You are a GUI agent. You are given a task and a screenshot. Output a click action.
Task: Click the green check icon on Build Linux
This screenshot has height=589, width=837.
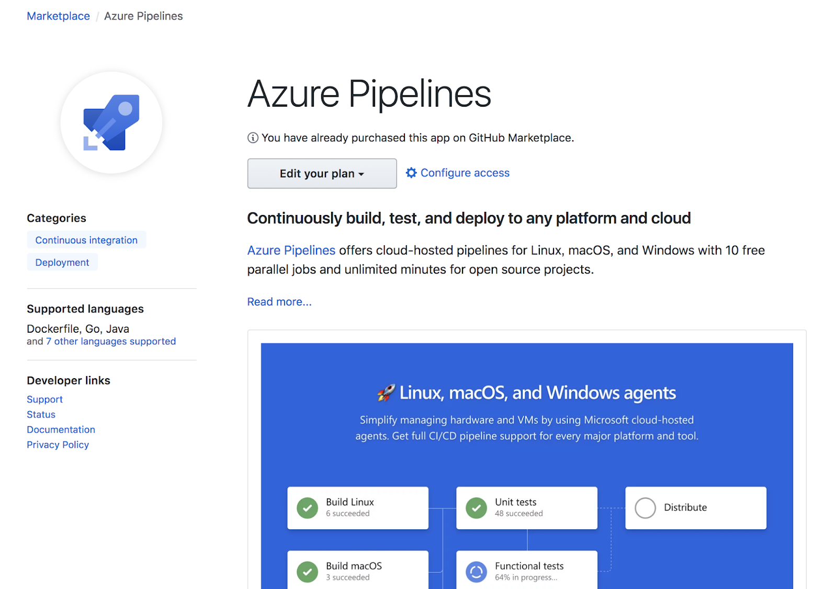pos(307,507)
